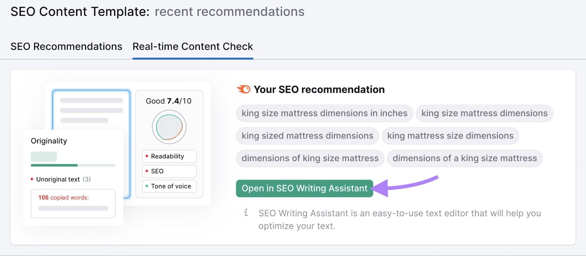Click the circular score gauge graphic
The image size is (586, 256).
[169, 127]
